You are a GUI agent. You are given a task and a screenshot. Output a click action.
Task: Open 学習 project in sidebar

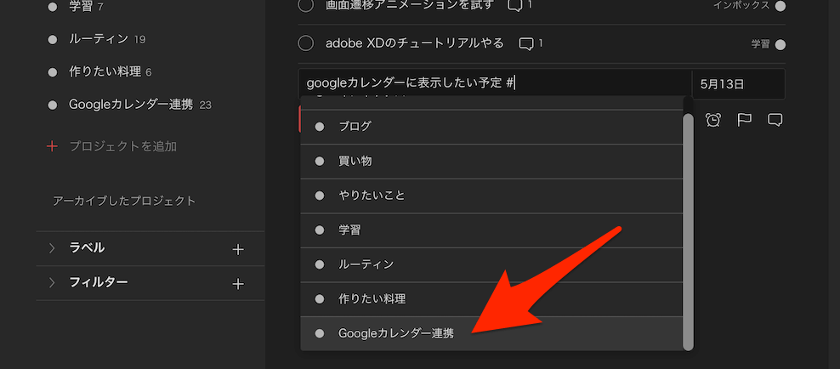tap(82, 7)
